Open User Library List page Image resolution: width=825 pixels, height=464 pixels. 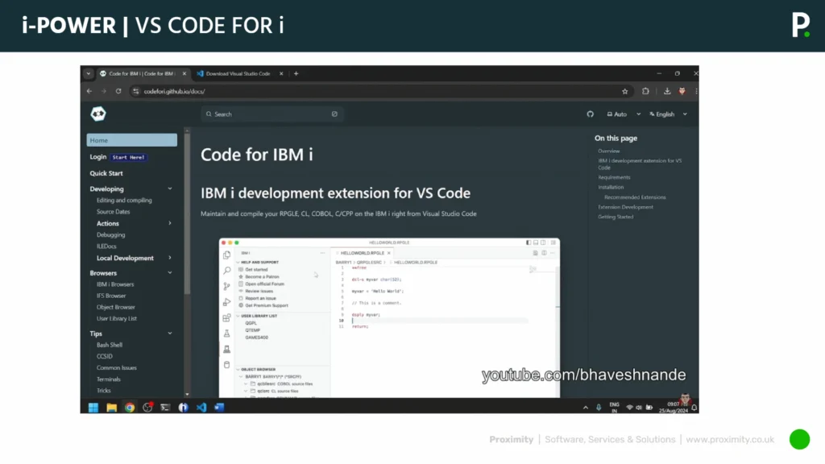click(x=117, y=318)
